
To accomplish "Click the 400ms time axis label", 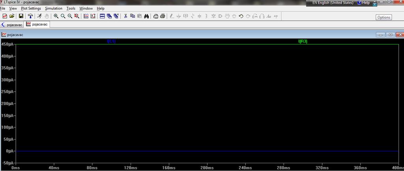I will tap(398, 168).
